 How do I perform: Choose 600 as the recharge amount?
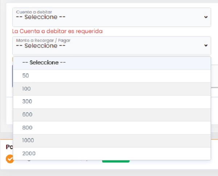(x=112, y=115)
